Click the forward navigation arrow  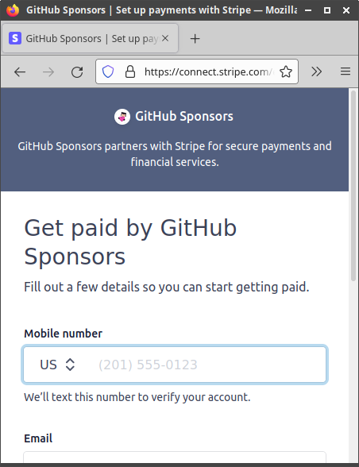coord(48,71)
